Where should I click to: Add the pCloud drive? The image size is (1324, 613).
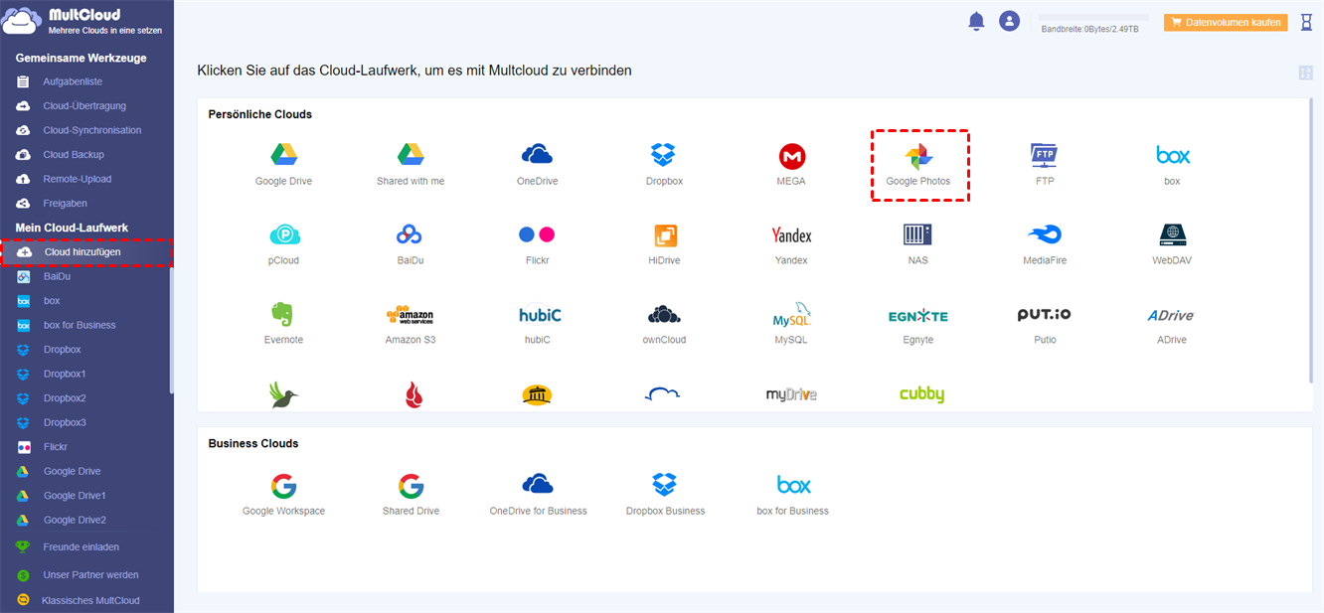click(284, 234)
